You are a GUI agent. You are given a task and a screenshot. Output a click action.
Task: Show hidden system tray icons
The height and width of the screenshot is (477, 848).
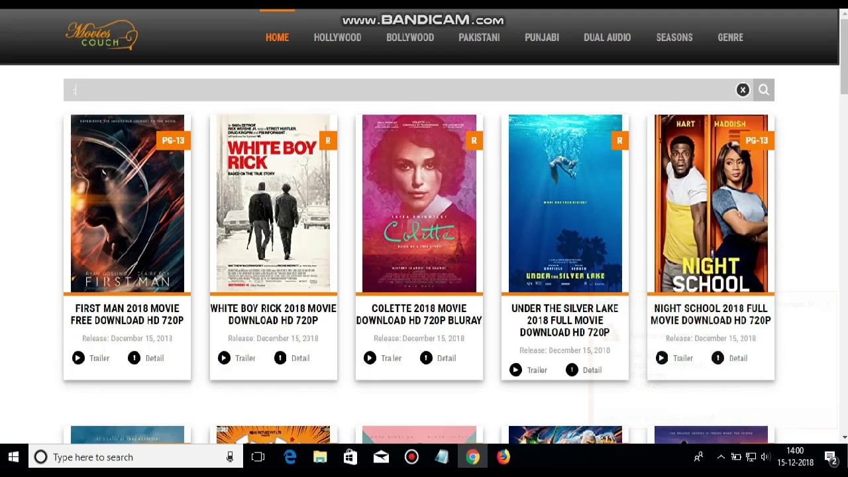pyautogui.click(x=721, y=457)
